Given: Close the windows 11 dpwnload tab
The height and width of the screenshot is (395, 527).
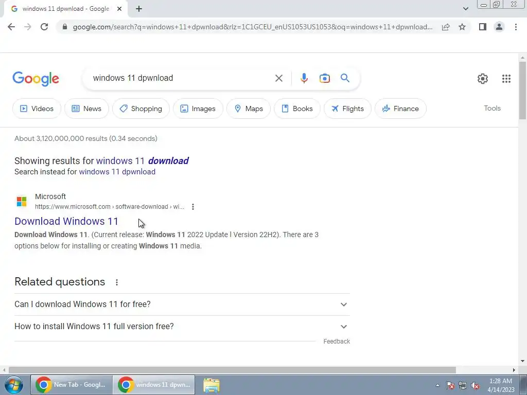Looking at the screenshot, I should coord(119,9).
